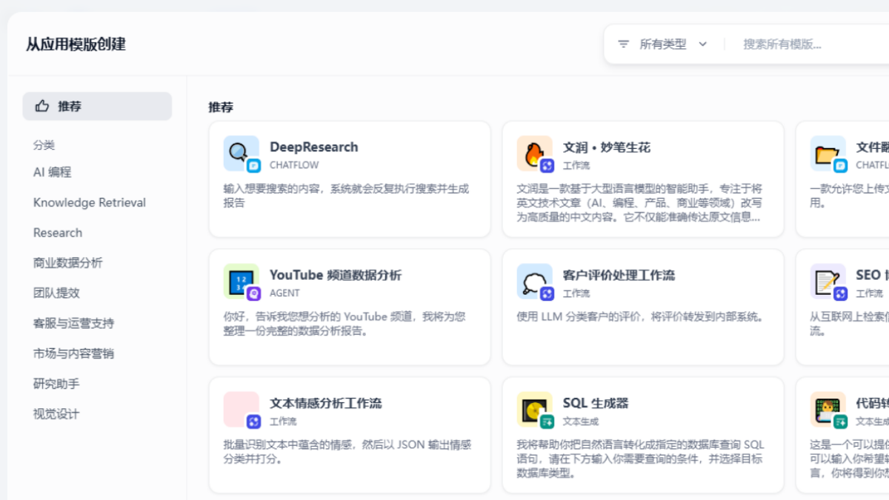This screenshot has width=889, height=500.
Task: Click the YouTube description starting 你好，告诉我
Action: [x=345, y=324]
